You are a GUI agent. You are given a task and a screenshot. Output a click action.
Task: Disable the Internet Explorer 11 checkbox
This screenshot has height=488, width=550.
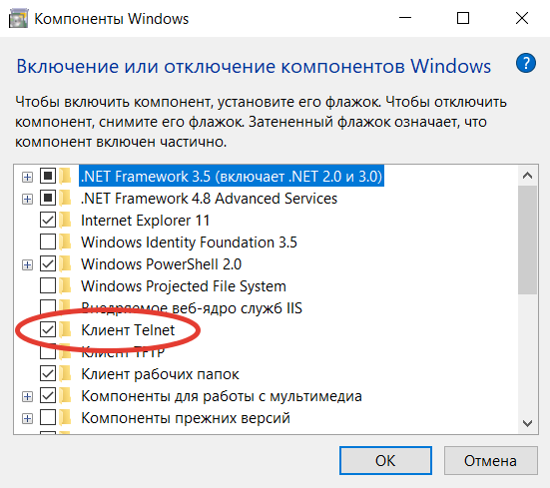(x=48, y=221)
